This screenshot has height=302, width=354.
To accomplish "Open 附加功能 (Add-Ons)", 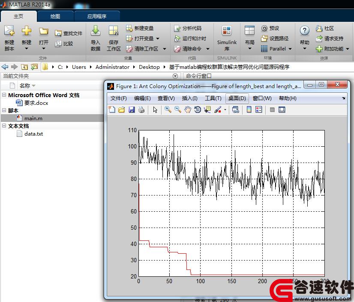I will pyautogui.click(x=333, y=49).
